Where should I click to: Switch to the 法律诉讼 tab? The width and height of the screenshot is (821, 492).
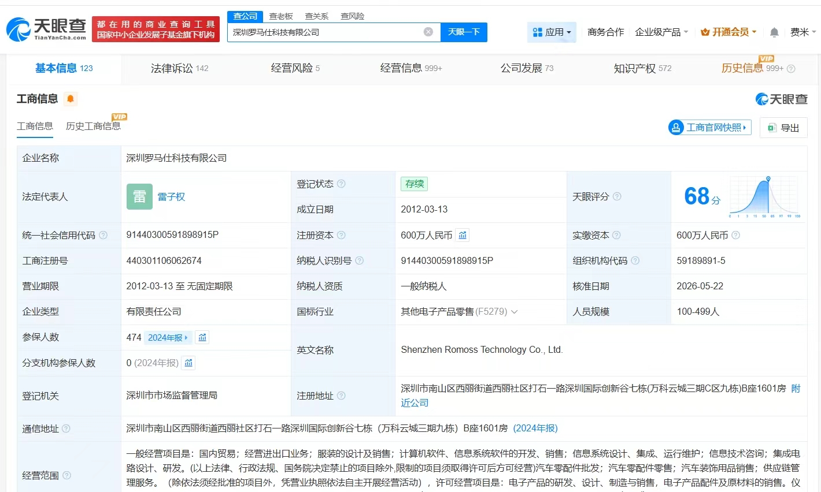[179, 68]
